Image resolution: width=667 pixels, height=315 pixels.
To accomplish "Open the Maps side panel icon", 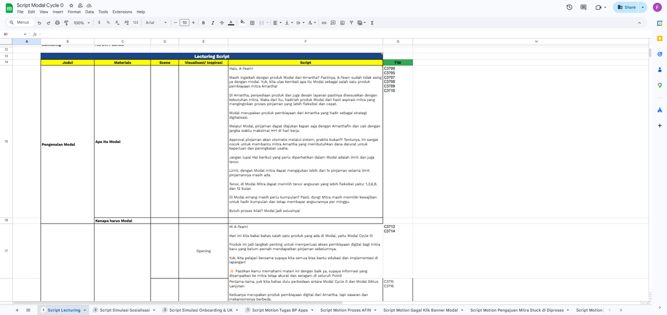I will 659,85.
